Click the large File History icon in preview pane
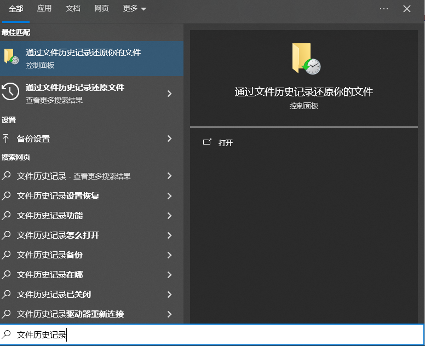Viewport: 425px width, 346px height. tap(306, 59)
